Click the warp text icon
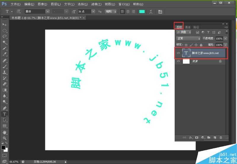Image resolution: width=237 pixels, height=164 pixels. click(151, 12)
